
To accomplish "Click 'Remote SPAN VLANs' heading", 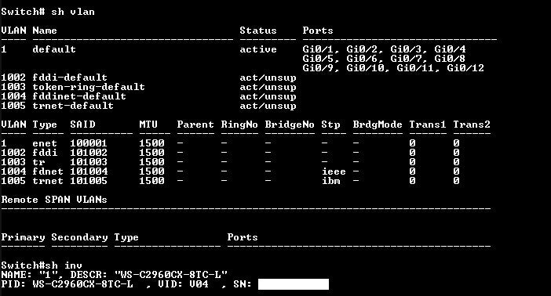I will [x=54, y=200].
